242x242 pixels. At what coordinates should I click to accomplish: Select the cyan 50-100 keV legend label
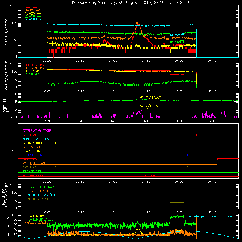coord(34,19)
